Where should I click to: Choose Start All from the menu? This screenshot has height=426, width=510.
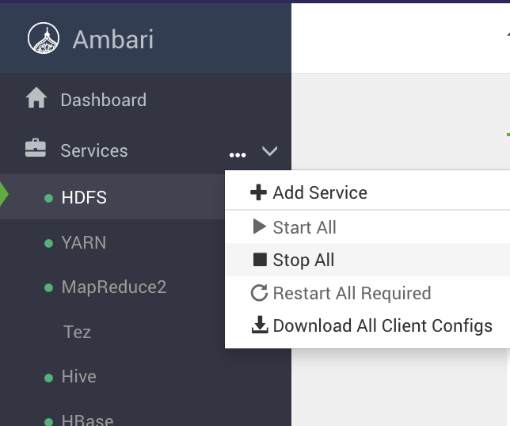pos(367,227)
